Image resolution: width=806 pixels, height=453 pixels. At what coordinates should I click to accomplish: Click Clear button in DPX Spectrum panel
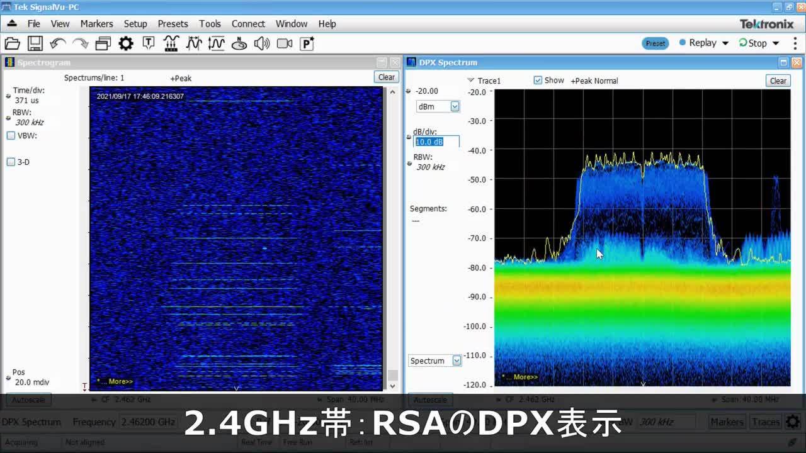pyautogui.click(x=778, y=81)
